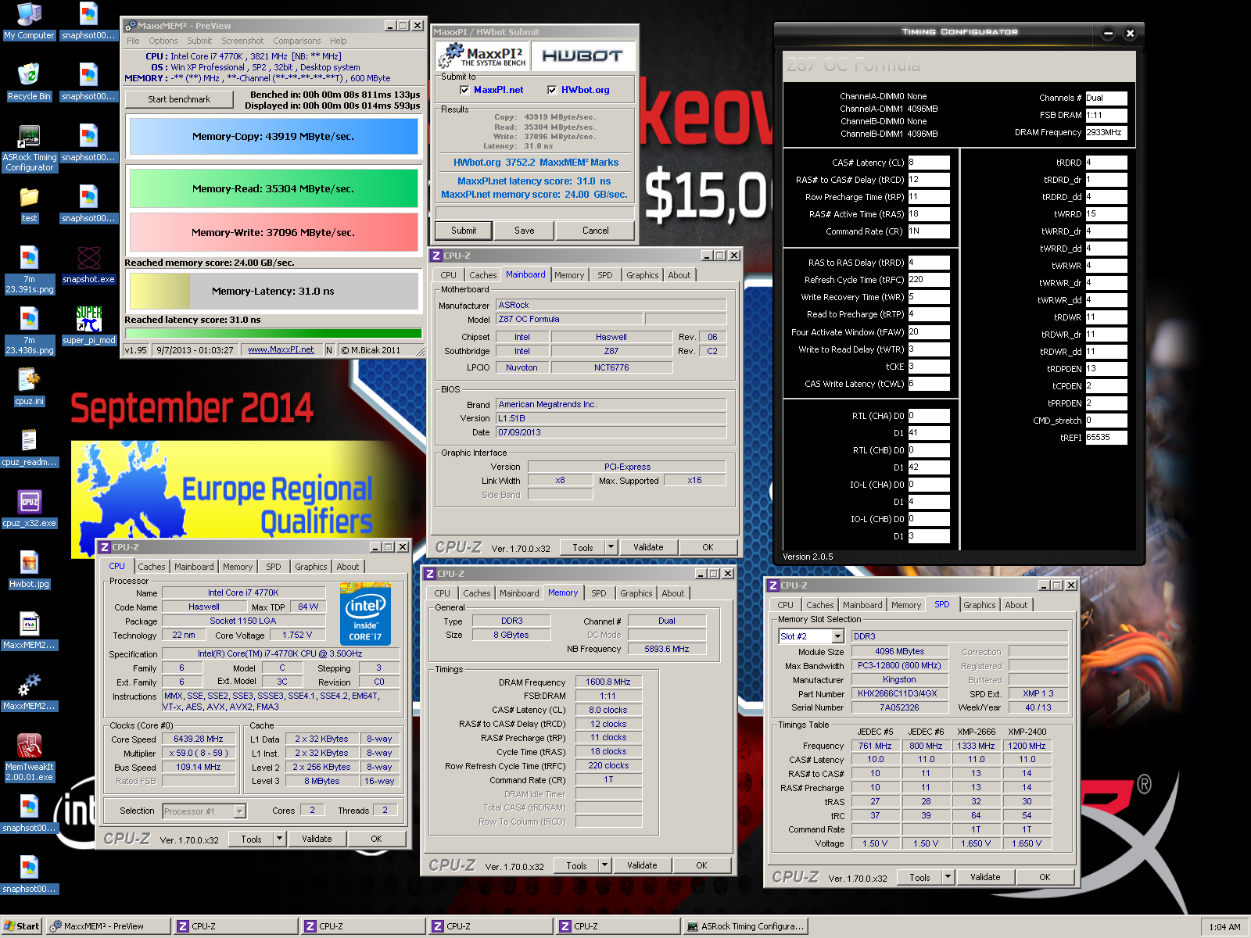Open cpuz.ini desktop file
1251x938 pixels.
click(29, 387)
